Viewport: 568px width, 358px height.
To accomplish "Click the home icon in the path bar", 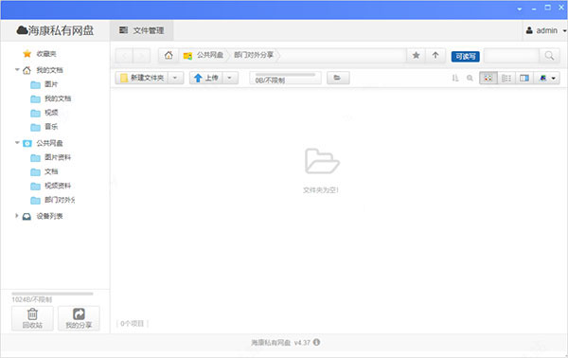I will tap(169, 56).
